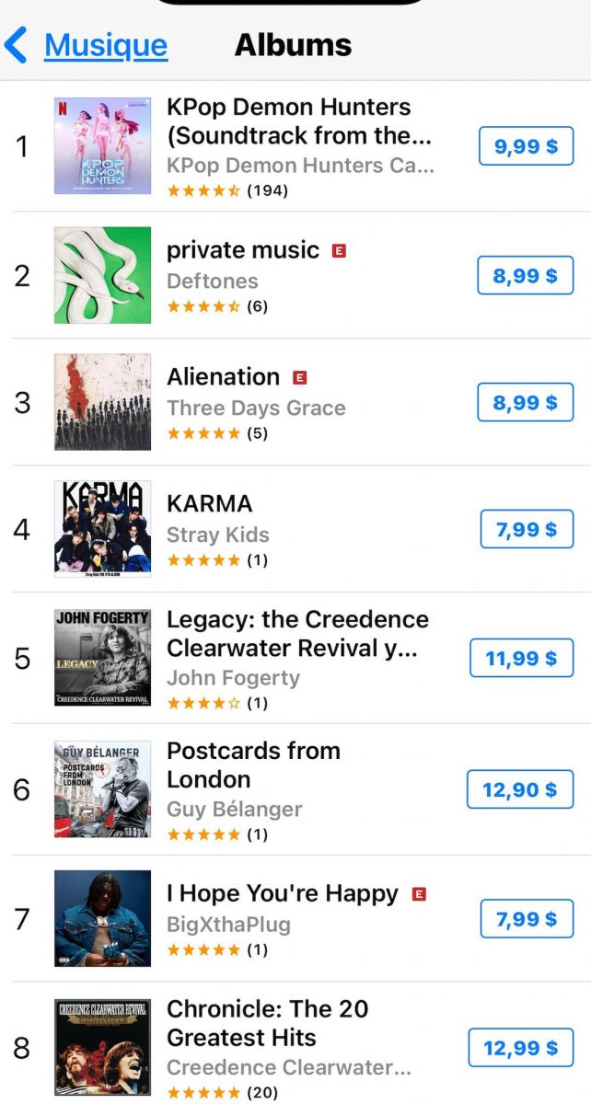The height and width of the screenshot is (1104, 591).
Task: Buy KPop Demon Hunters for 9,99 $
Action: click(526, 146)
